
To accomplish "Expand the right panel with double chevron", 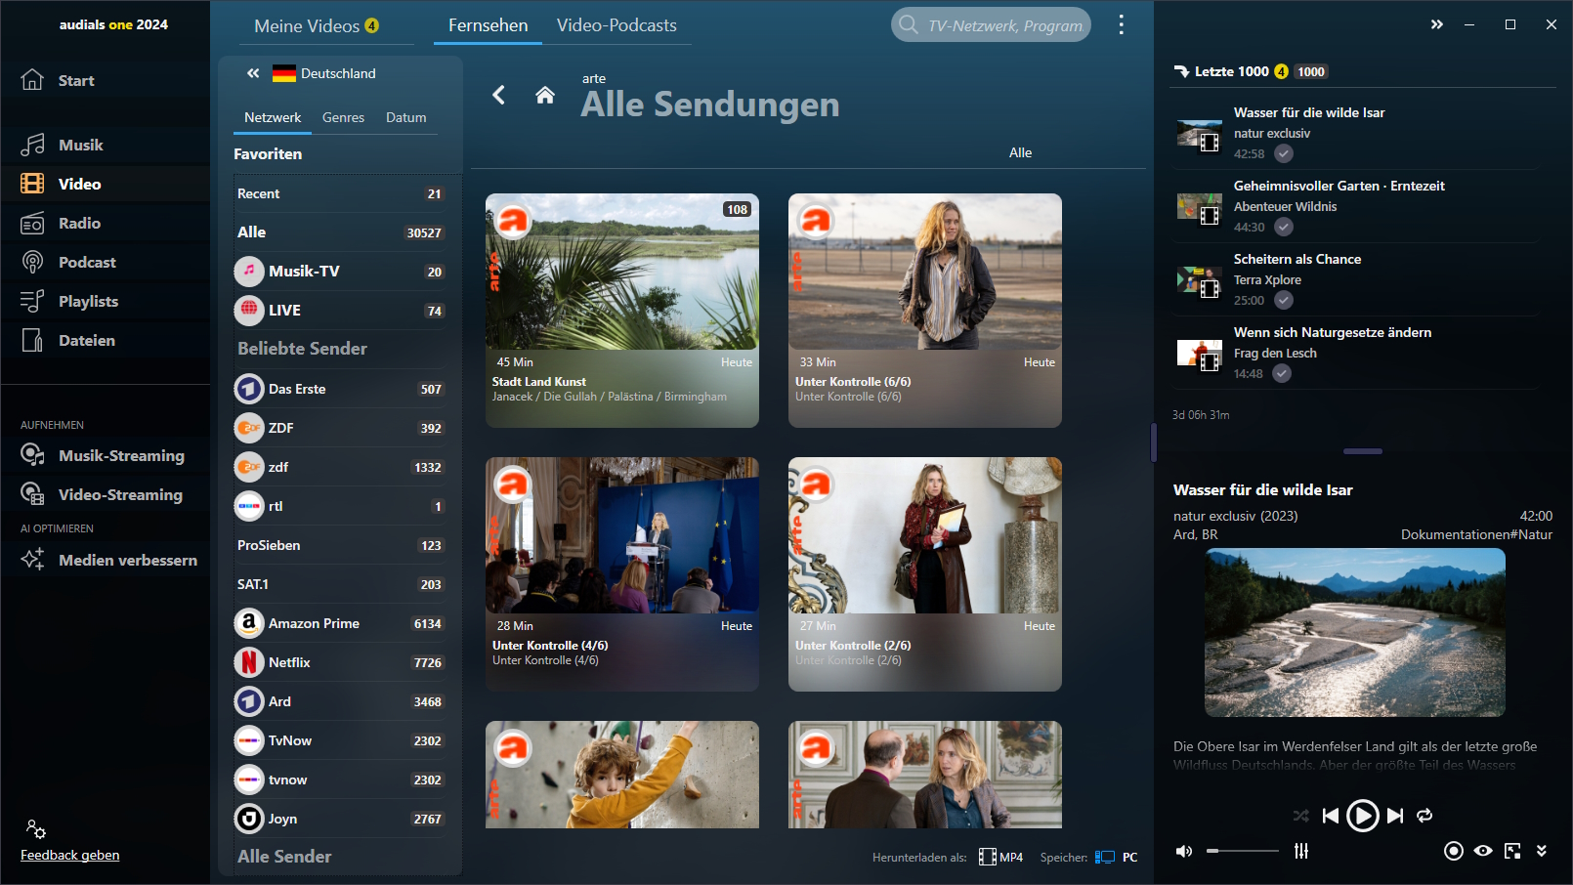I will coord(1436,24).
